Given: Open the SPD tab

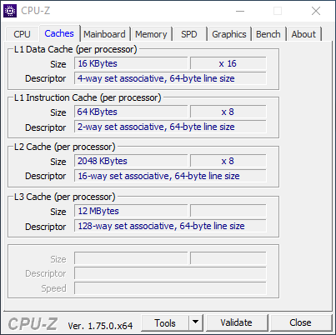Looking at the screenshot, I should 189,34.
